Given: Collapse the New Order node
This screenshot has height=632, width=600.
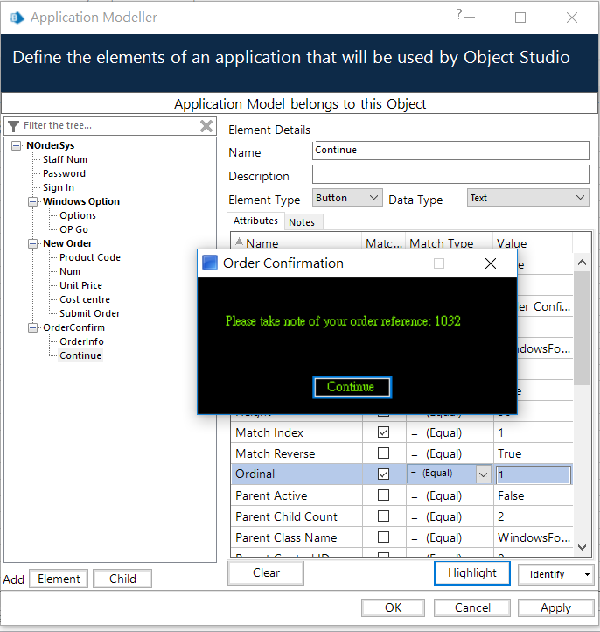Looking at the screenshot, I should pos(32,243).
